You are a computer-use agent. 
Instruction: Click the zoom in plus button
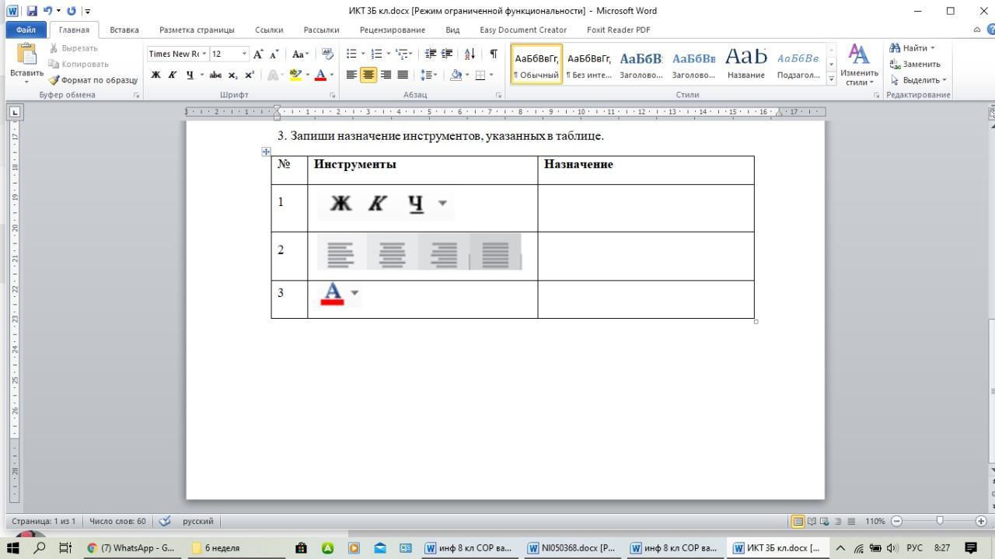click(981, 521)
